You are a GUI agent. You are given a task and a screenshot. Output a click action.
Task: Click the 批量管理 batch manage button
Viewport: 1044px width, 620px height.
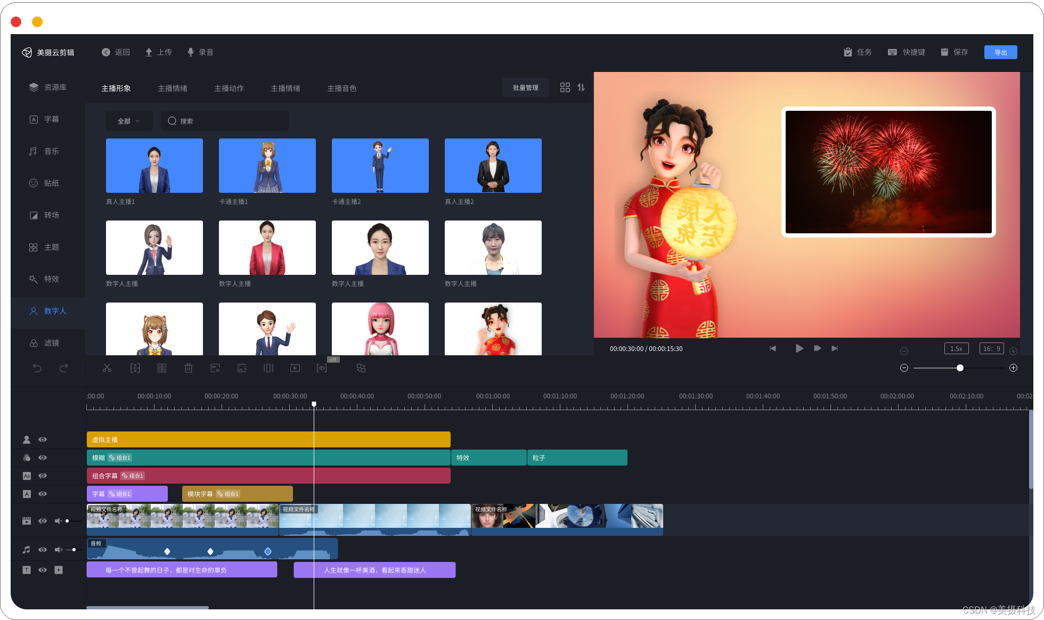tap(525, 88)
